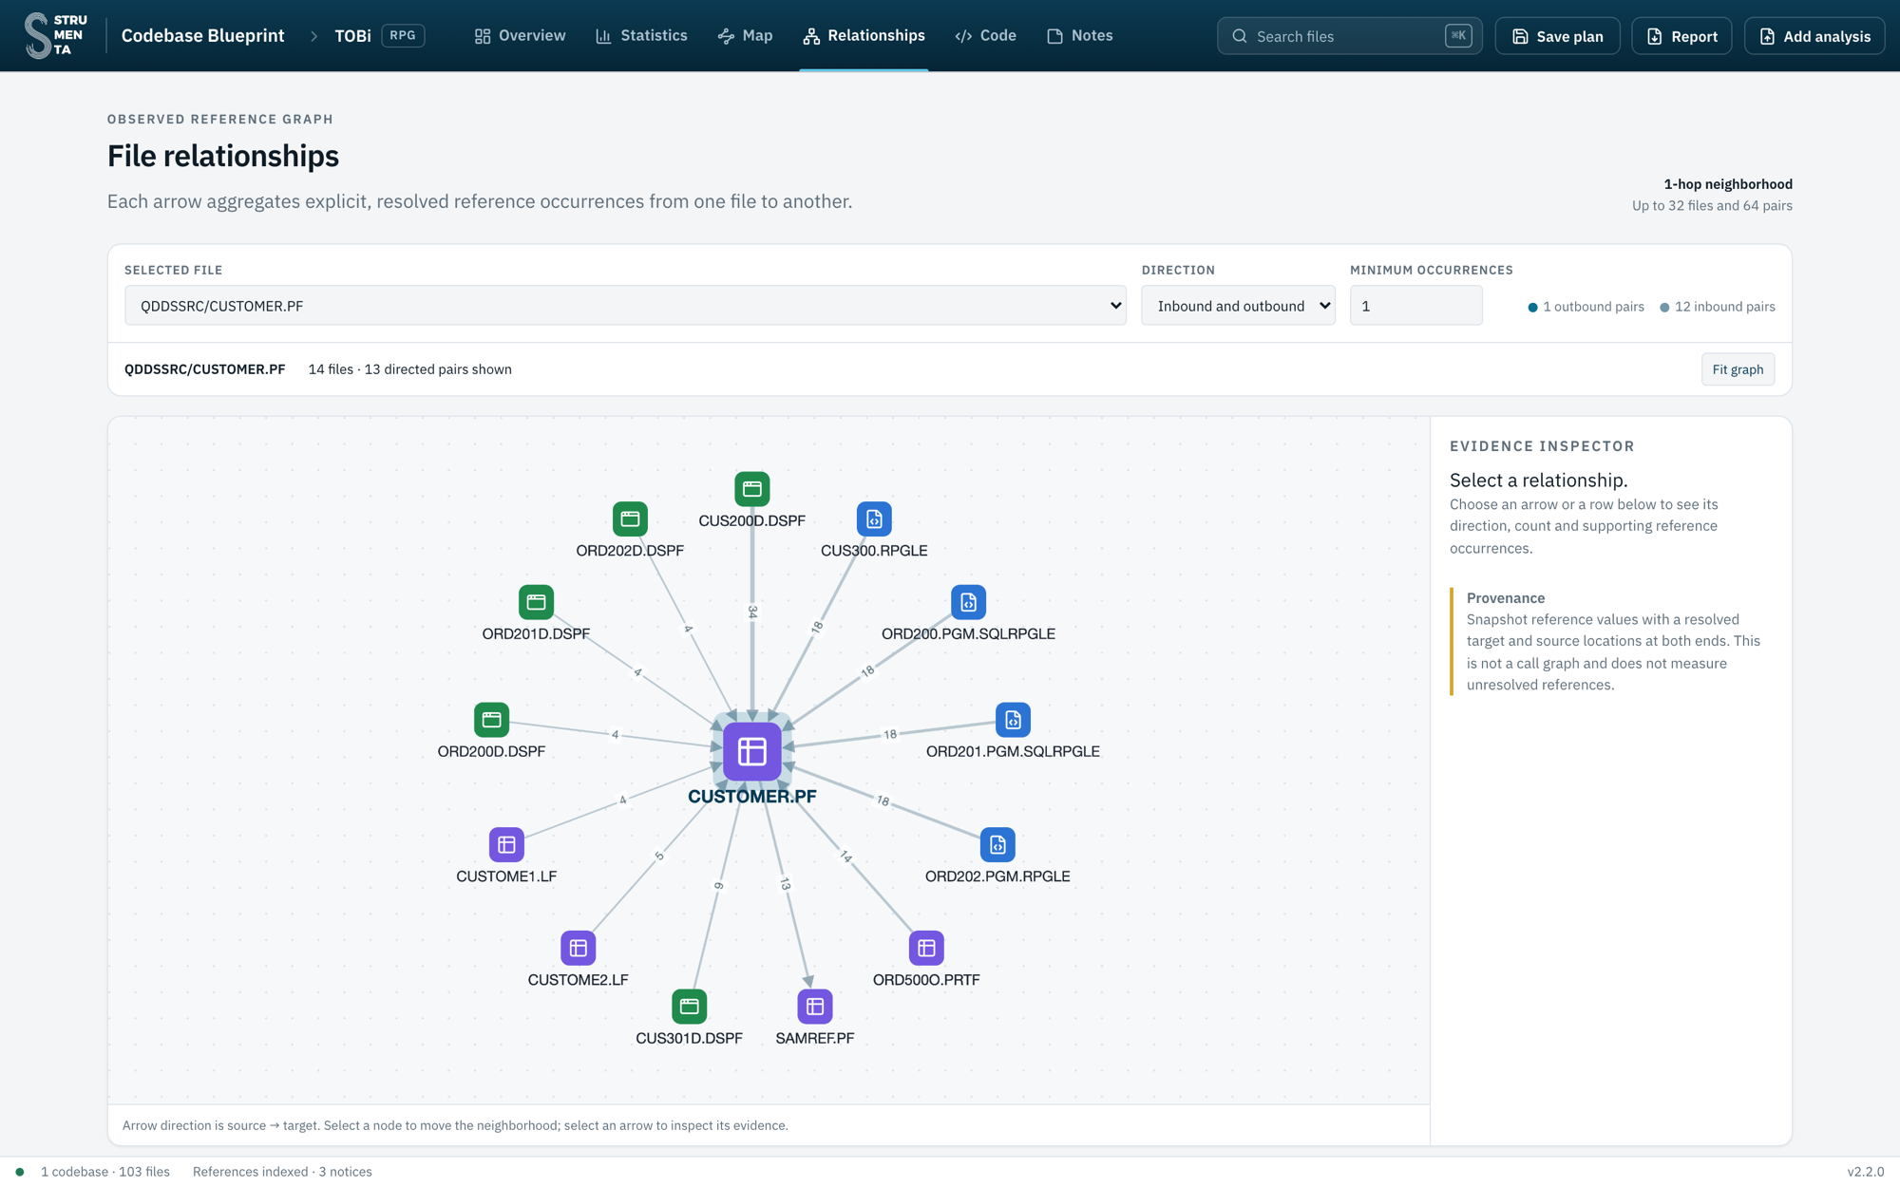Image resolution: width=1900 pixels, height=1187 pixels.
Task: Go to the Notes tab
Action: pos(1079,35)
